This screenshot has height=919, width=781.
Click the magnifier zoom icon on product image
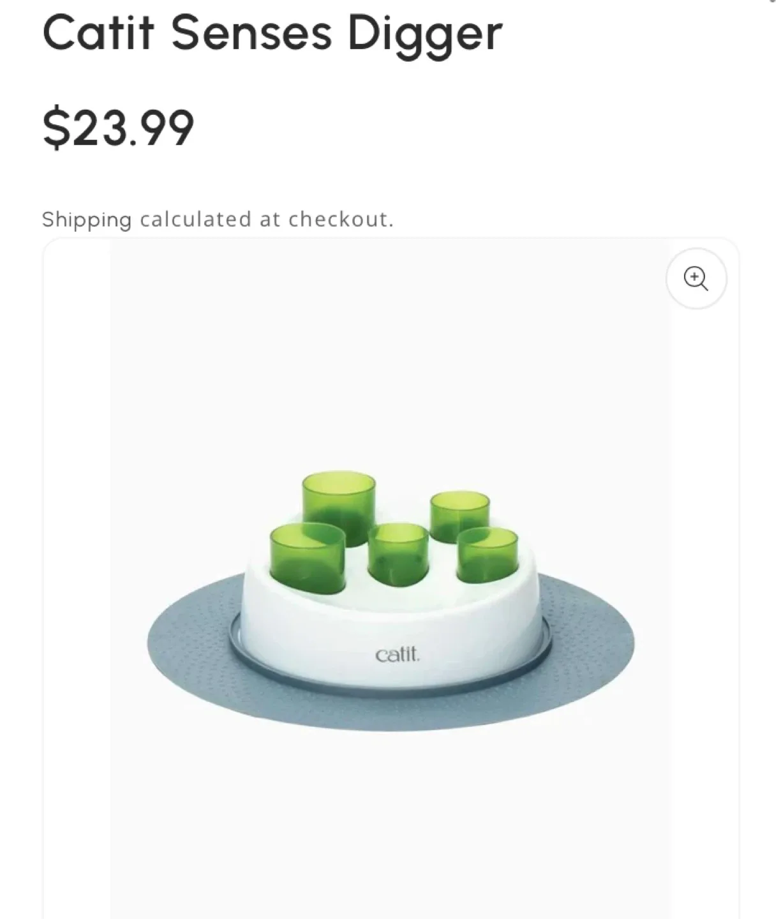695,279
